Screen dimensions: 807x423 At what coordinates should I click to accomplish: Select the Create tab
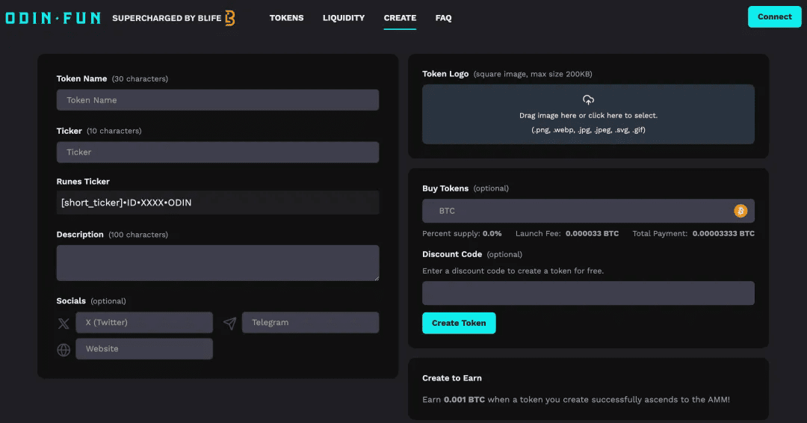tap(400, 18)
